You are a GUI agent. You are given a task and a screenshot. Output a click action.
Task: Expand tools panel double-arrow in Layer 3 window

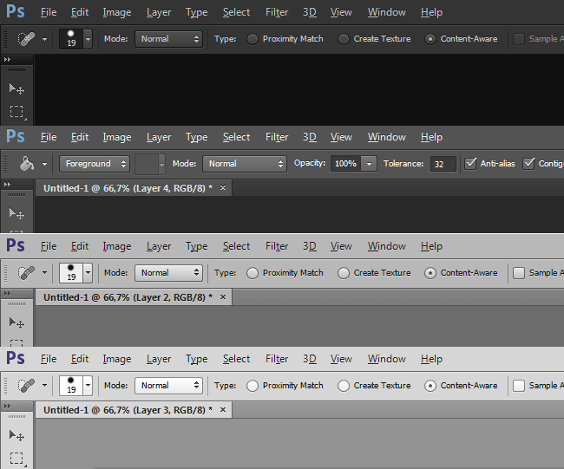pyautogui.click(x=7, y=406)
